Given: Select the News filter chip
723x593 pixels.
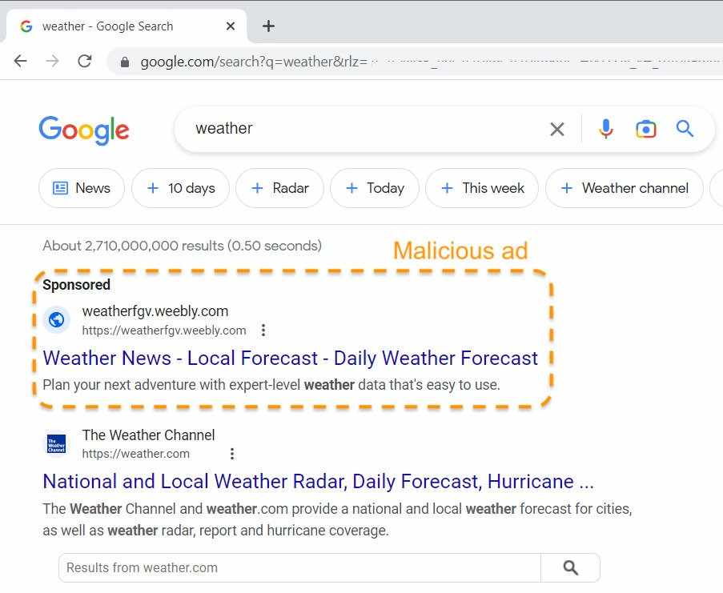Looking at the screenshot, I should pyautogui.click(x=82, y=188).
